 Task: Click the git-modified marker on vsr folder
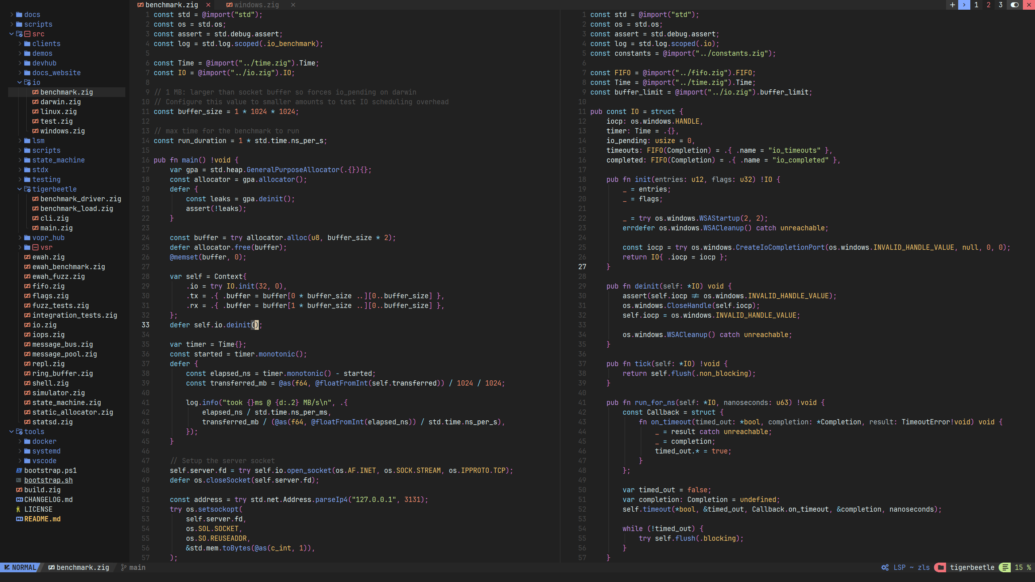35,247
